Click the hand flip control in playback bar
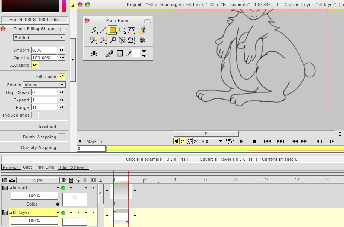This screenshot has width=344, height=227. [230, 141]
